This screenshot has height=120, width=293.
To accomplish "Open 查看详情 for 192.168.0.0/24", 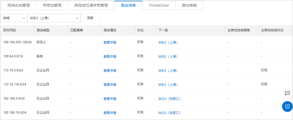I will pos(110,99).
